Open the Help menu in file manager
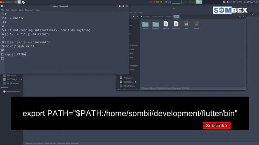 point(140,12)
